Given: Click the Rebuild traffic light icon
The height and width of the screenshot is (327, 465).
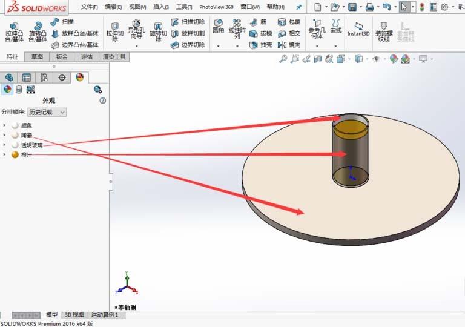Looking at the screenshot, I should point(421,7).
